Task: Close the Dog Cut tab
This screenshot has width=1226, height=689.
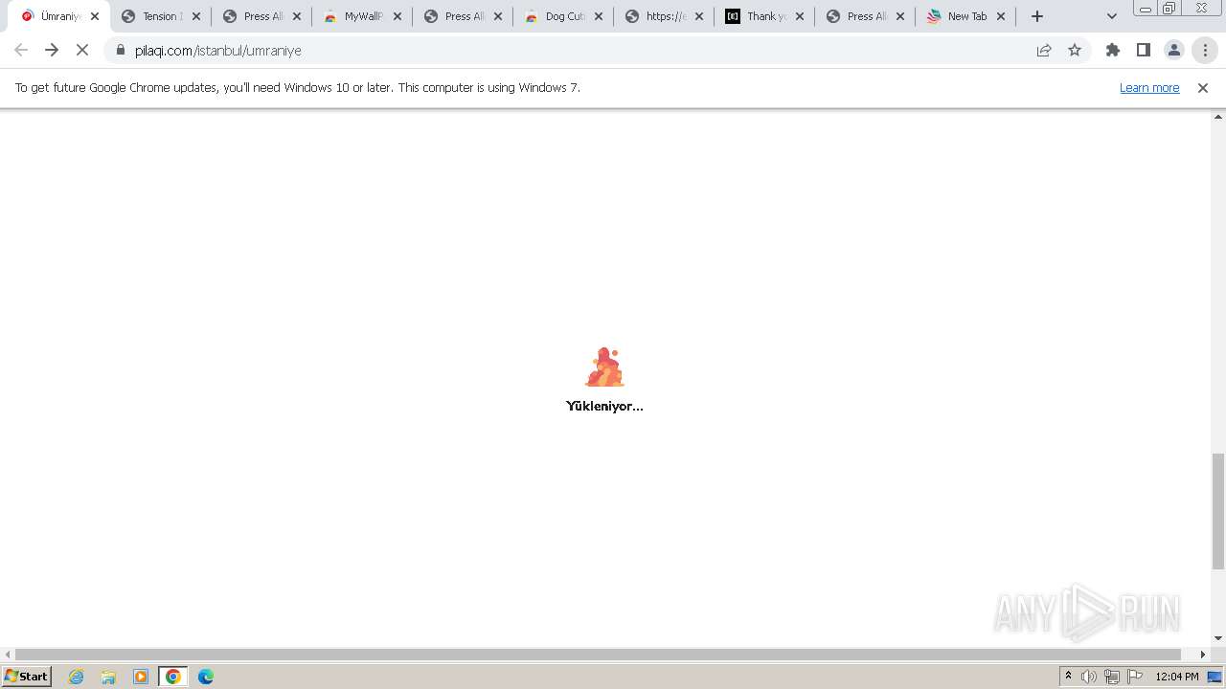Action: tap(599, 16)
